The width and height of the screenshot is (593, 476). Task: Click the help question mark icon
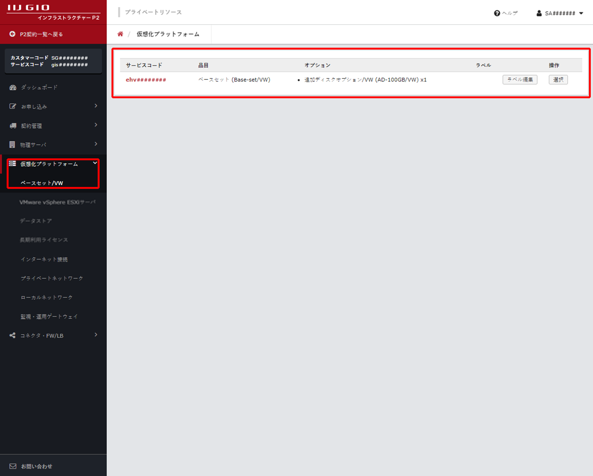[497, 13]
